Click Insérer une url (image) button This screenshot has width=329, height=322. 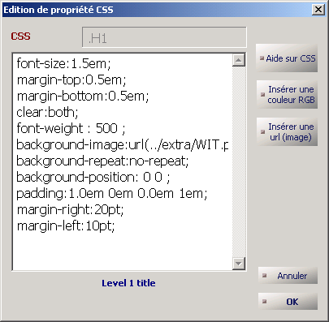[288, 132]
